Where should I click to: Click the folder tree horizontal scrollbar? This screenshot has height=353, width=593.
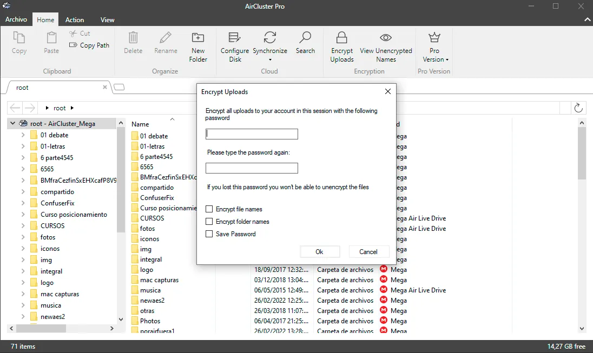[x=62, y=329]
